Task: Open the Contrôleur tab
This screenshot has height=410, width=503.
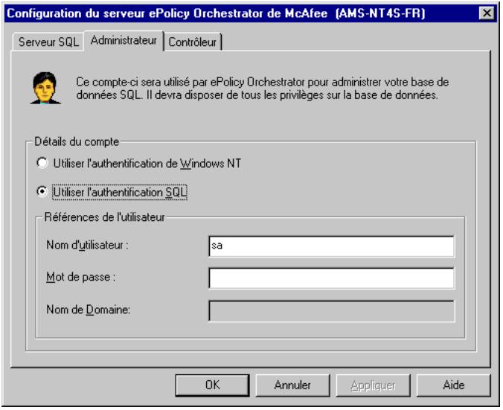Action: 193,42
